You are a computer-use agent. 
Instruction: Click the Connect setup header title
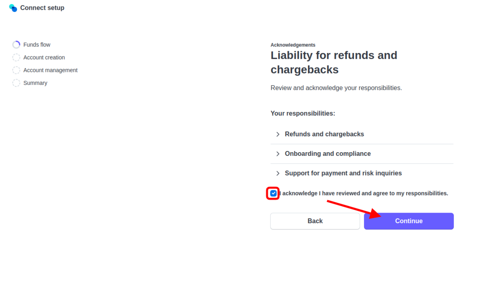42,8
